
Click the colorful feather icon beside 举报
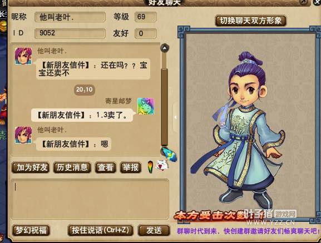[151, 167]
